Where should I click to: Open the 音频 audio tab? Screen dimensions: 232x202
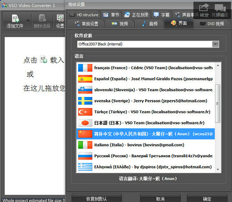pos(150,24)
